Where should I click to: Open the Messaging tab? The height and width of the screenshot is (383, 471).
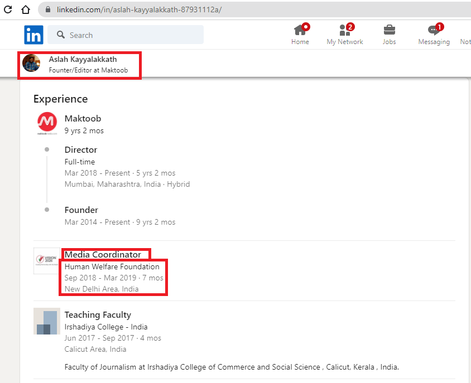point(434,34)
